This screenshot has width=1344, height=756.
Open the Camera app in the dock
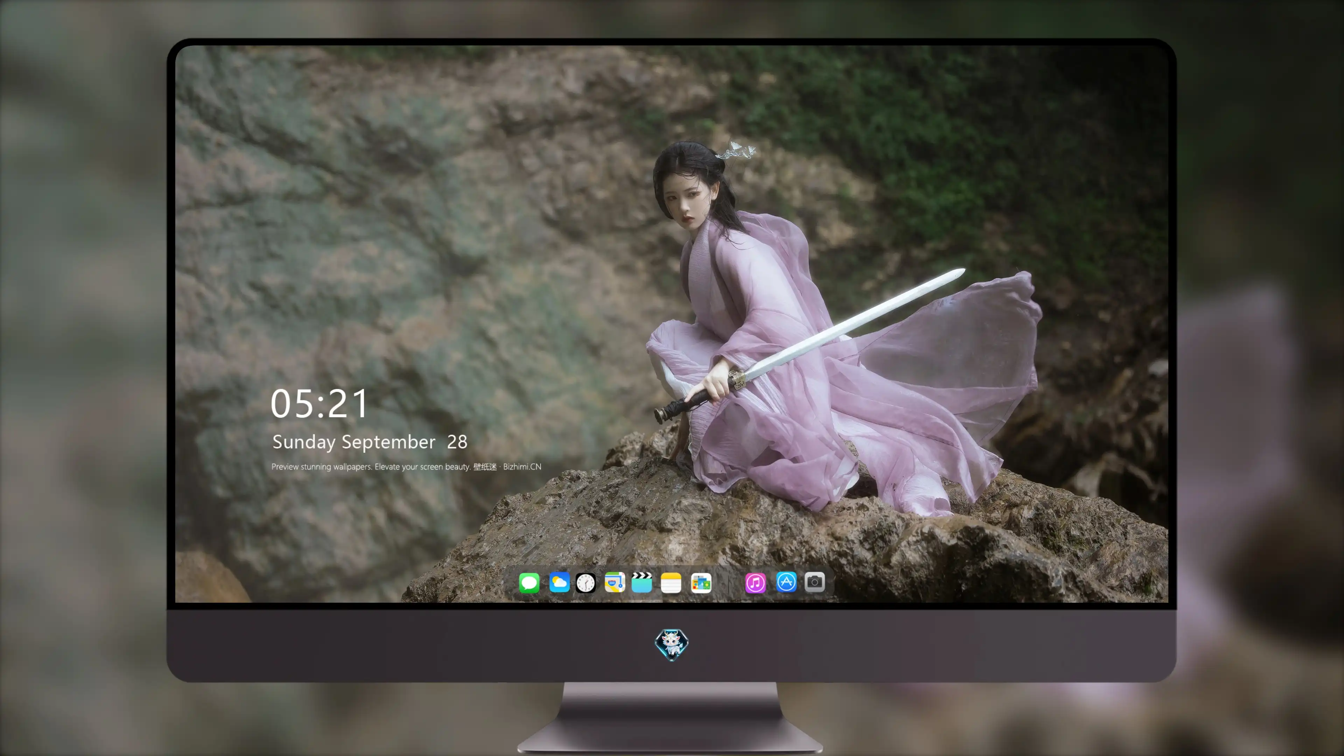pos(814,582)
